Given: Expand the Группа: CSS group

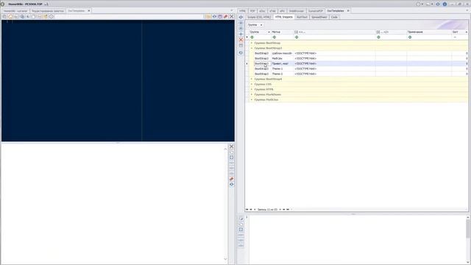Looking at the screenshot, I should (x=252, y=84).
